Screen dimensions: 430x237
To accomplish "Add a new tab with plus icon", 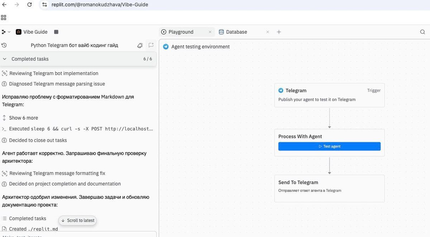I will click(279, 32).
